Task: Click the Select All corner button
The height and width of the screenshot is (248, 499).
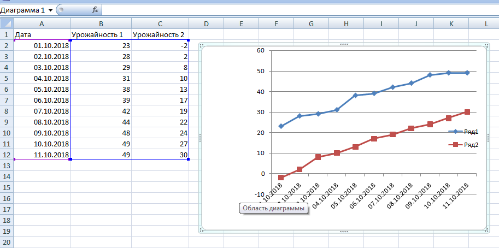Action: [x=6, y=23]
